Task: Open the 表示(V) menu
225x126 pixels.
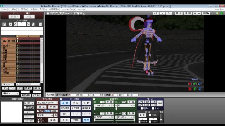Action: (25, 9)
